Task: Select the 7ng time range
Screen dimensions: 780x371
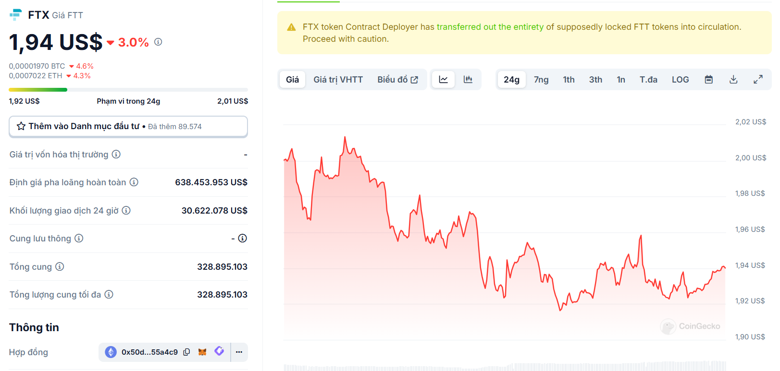Action: [x=541, y=80]
